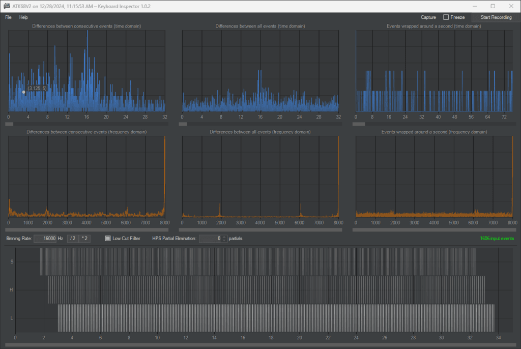Click the Keyboard Inspector app icon in title bar
The image size is (521, 349).
point(7,6)
